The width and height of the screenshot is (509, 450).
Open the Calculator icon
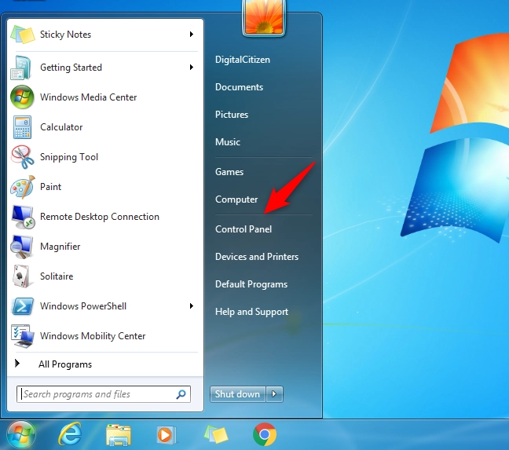click(23, 127)
